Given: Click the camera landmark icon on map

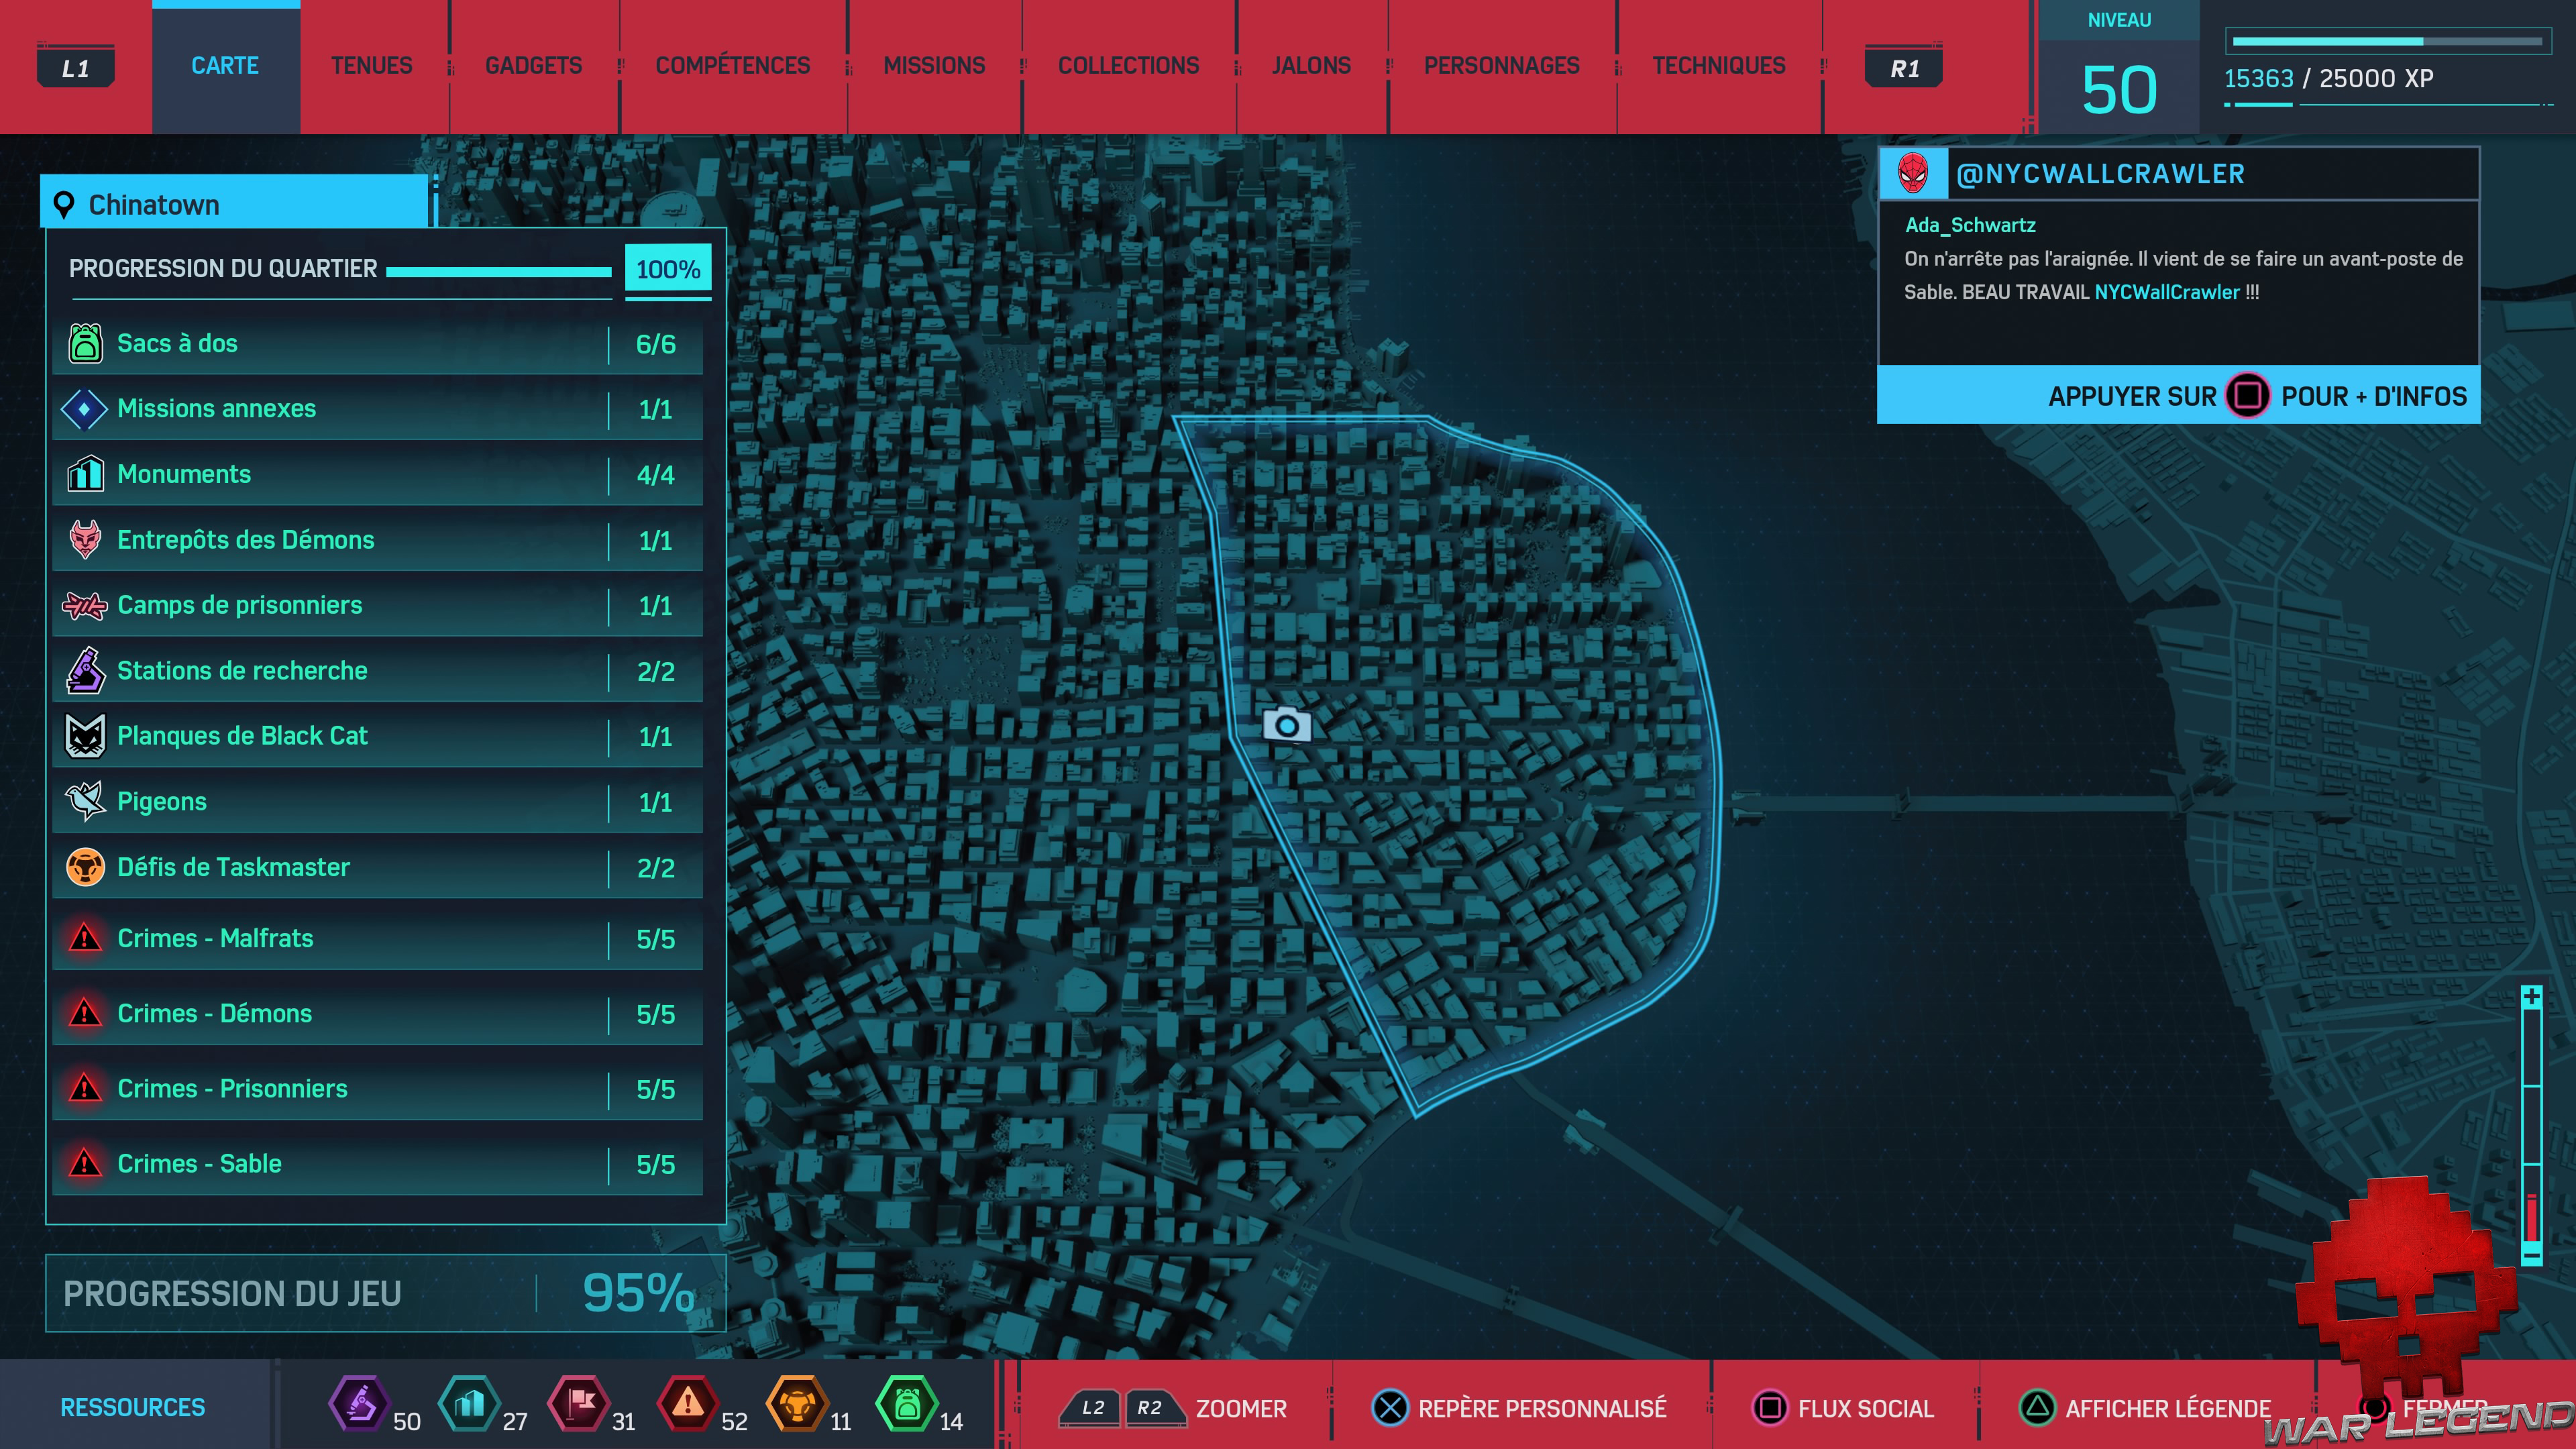Looking at the screenshot, I should (1286, 724).
